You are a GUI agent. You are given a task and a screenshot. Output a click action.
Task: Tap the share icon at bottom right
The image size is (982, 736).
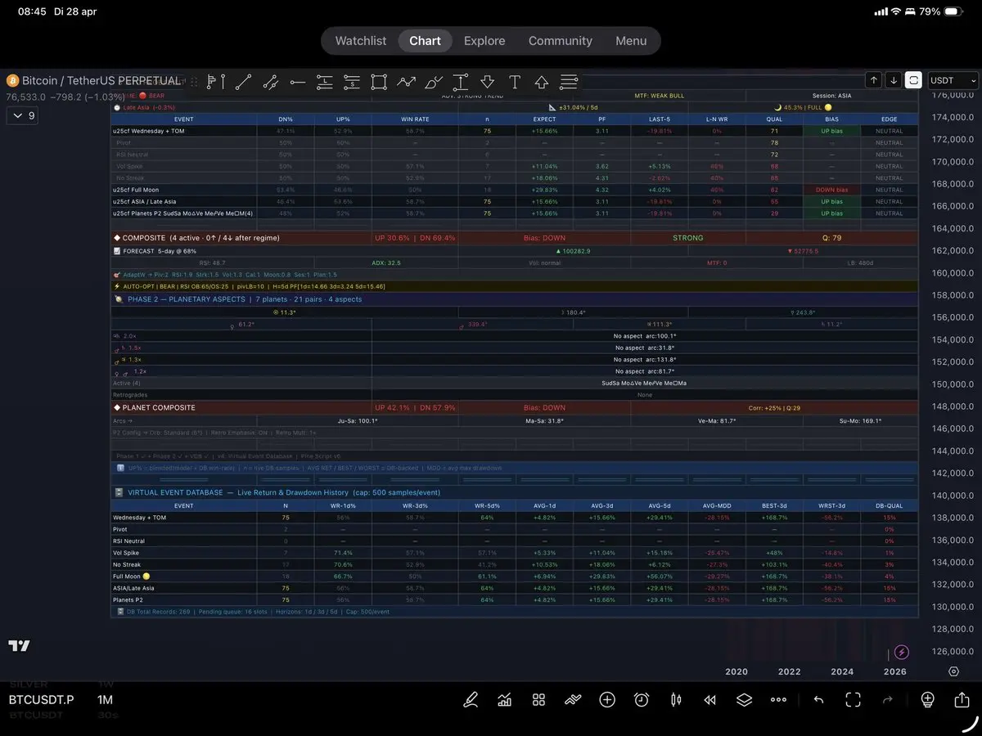(x=962, y=700)
